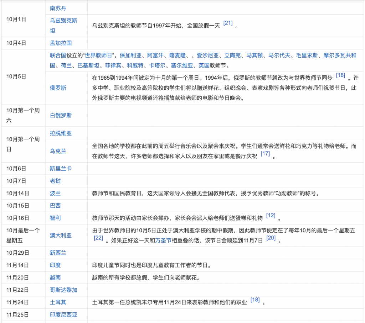365x323 pixels.
Task: Open the 马其顿 link
Action: 255,55
